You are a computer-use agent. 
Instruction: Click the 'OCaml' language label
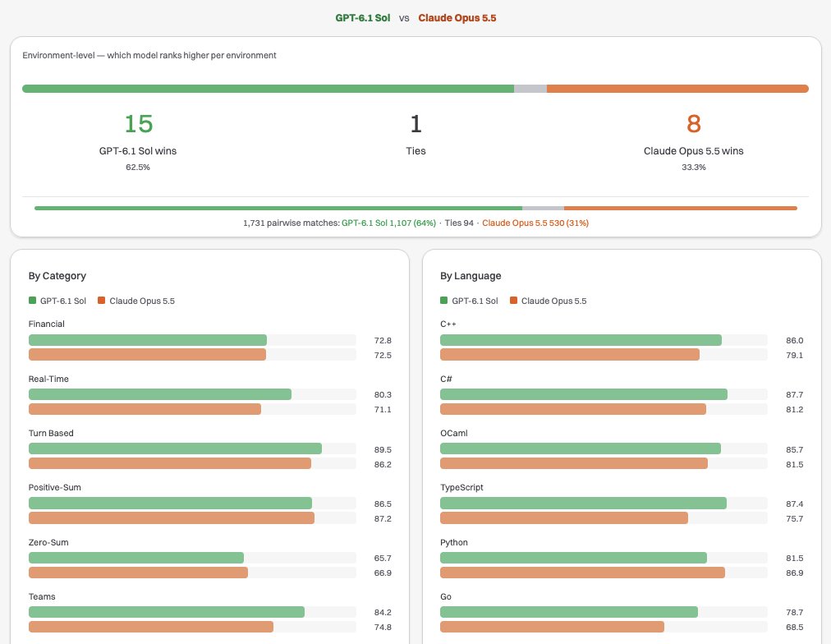[x=453, y=433]
